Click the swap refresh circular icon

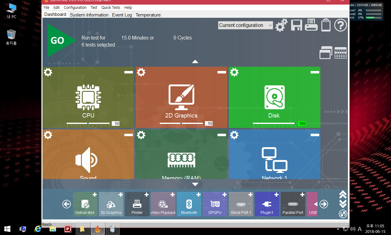tap(343, 214)
